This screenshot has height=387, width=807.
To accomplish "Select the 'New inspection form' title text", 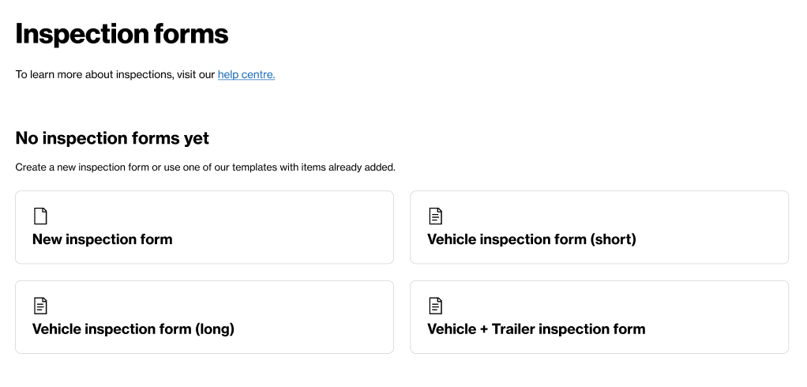I will (x=103, y=239).
